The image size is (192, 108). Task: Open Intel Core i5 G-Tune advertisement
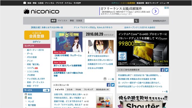(143, 49)
